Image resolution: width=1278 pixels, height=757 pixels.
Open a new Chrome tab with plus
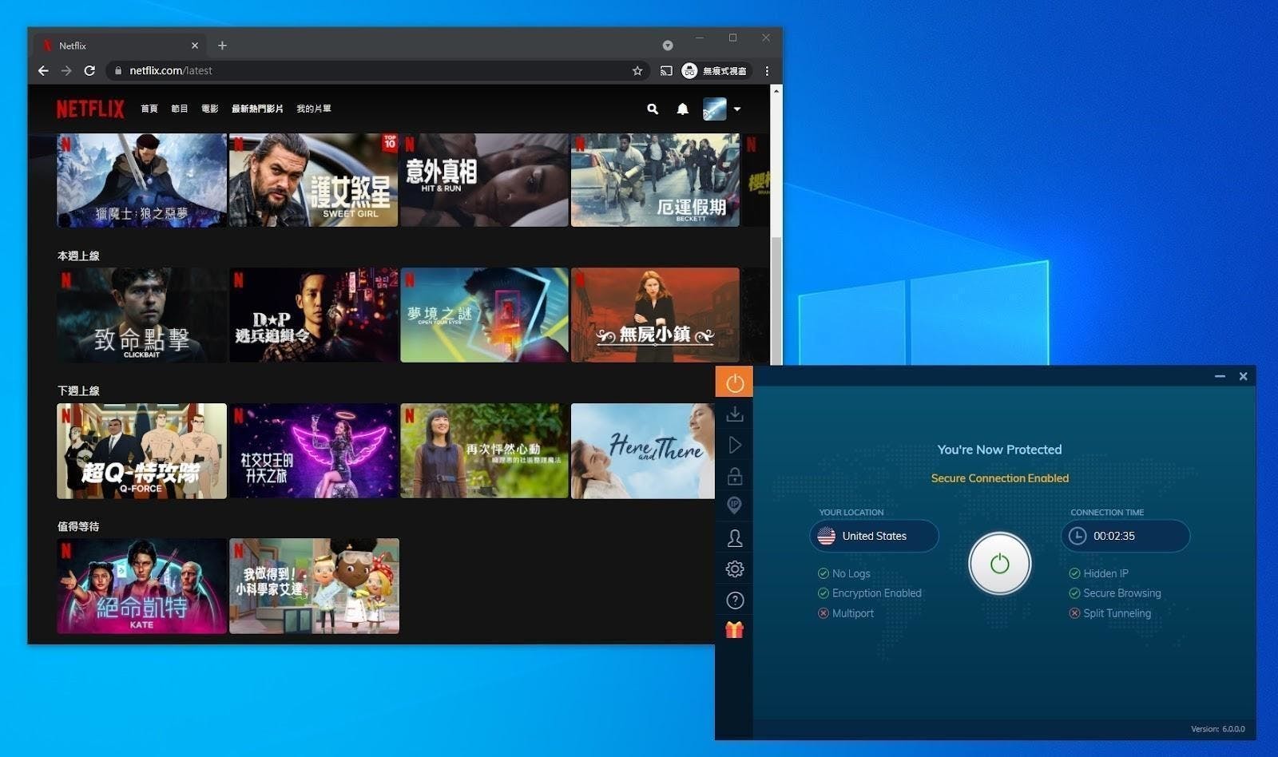[222, 46]
